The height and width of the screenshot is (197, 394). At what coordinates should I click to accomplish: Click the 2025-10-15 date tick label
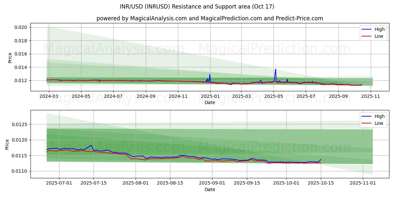[x=321, y=184]
